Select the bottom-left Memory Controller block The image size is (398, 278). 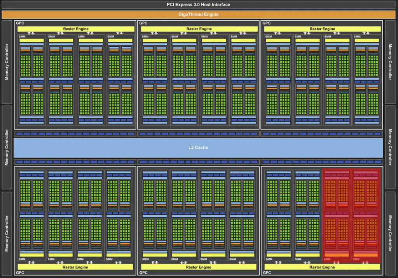(7, 233)
